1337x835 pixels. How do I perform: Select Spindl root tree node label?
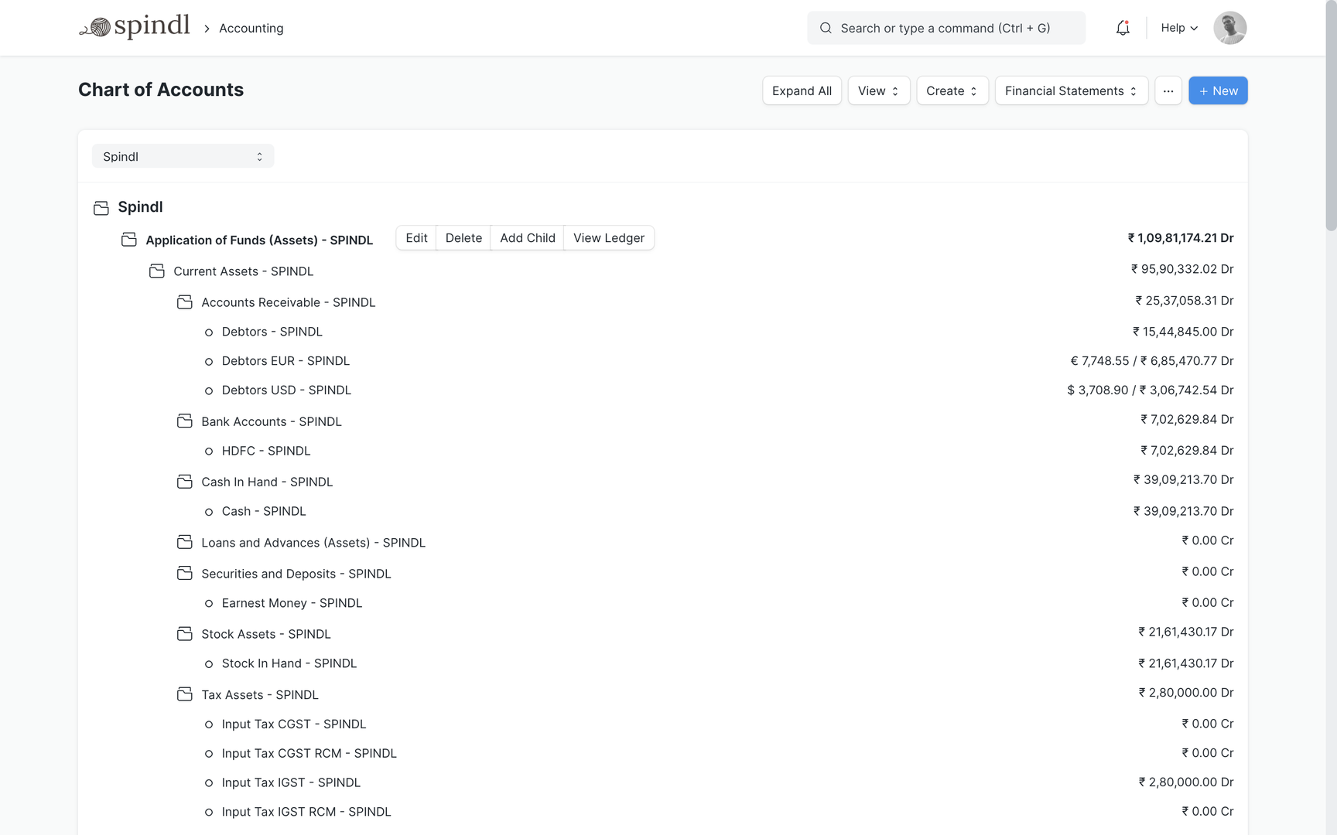click(140, 207)
